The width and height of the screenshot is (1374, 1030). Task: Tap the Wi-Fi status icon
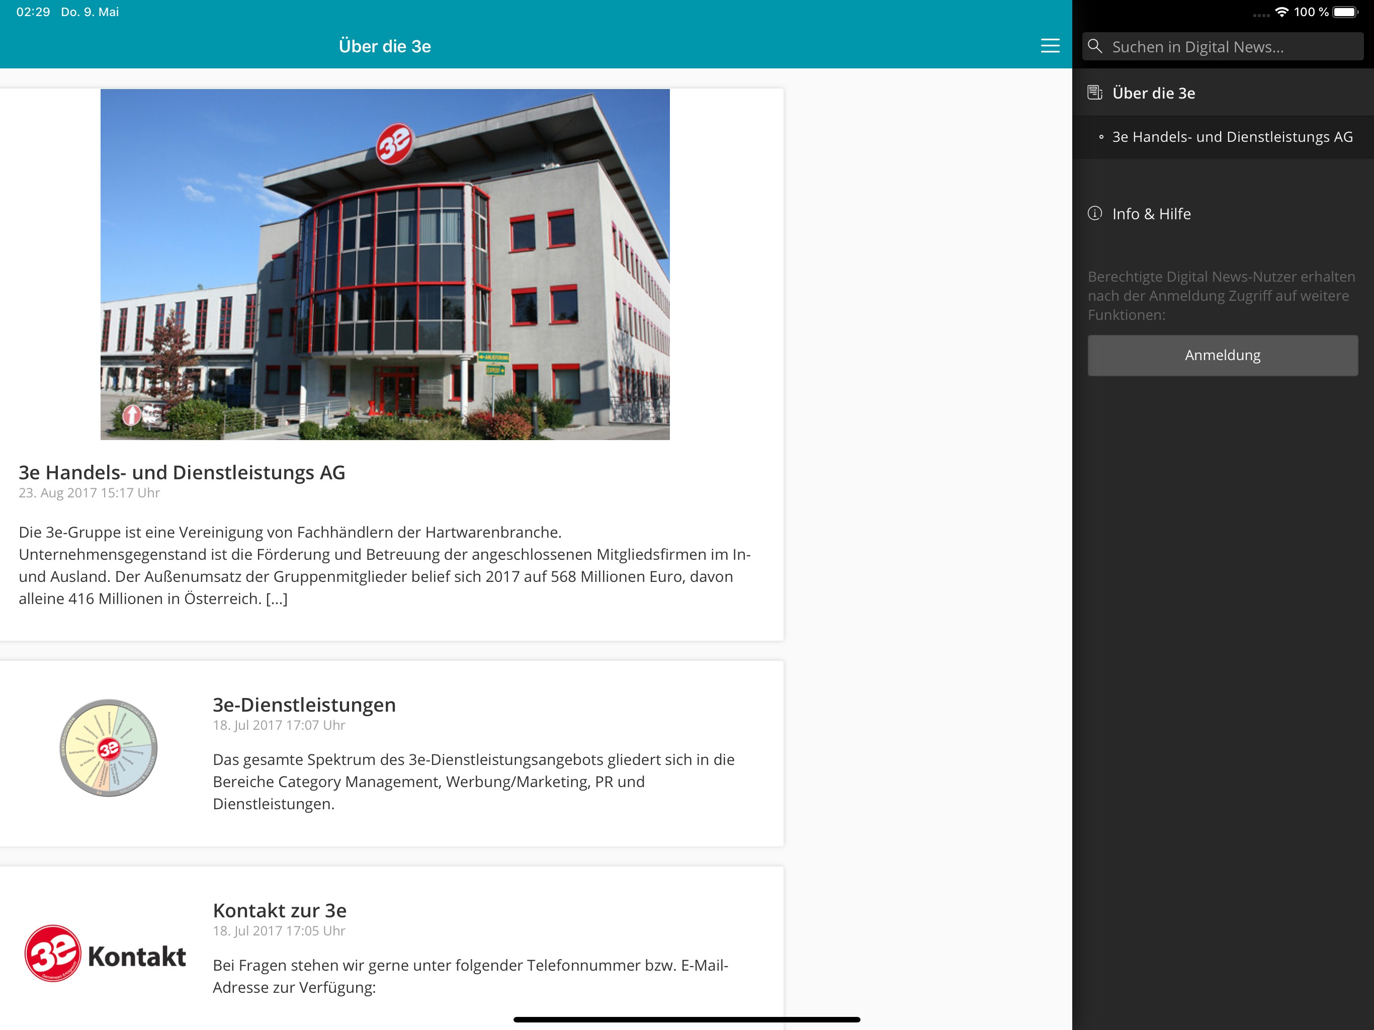[1281, 12]
